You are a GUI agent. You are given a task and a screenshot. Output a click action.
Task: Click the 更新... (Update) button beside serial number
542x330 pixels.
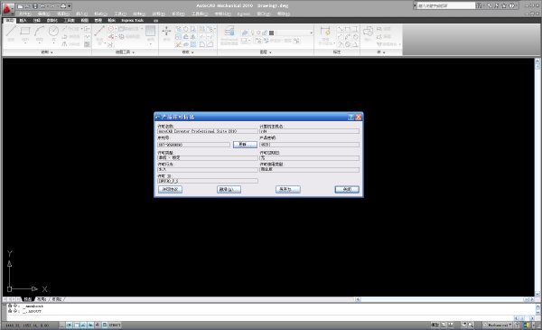click(x=245, y=145)
